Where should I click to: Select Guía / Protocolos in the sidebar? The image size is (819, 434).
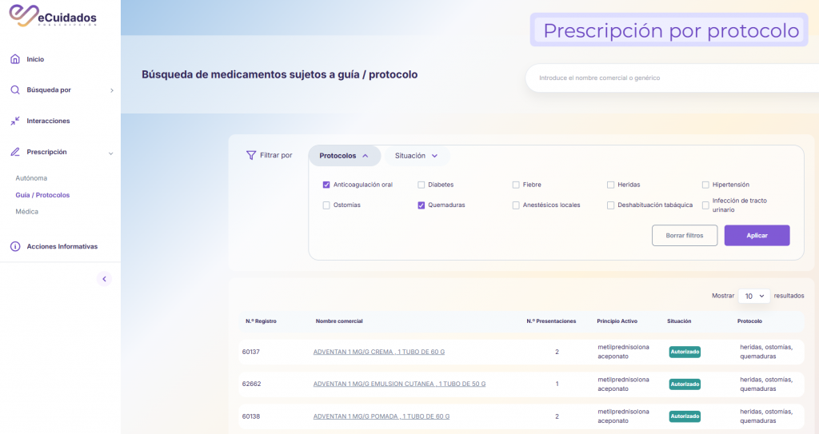pos(42,195)
